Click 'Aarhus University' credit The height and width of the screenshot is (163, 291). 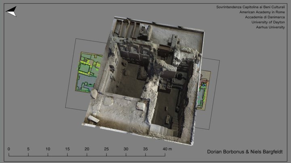point(270,27)
